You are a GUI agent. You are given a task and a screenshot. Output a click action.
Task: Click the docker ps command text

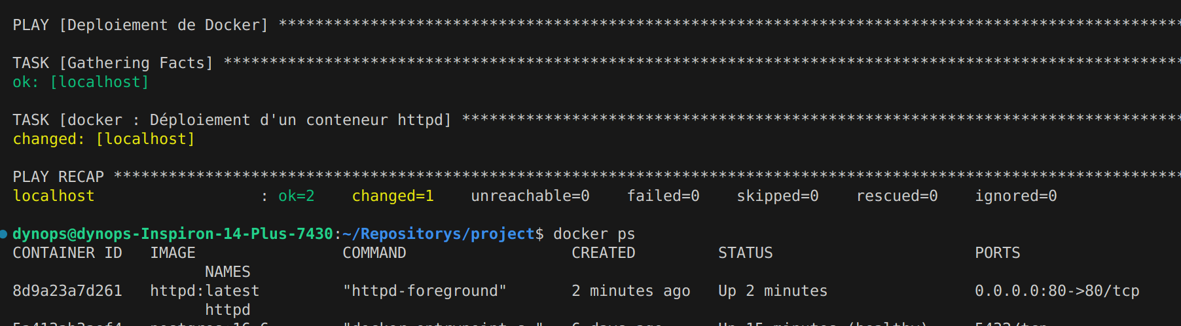(x=594, y=234)
